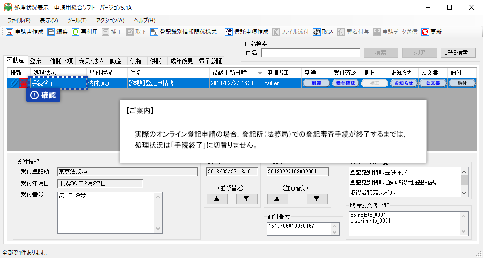
Task: Click the 取下 withdraw toolbar icon
Action: click(130, 32)
